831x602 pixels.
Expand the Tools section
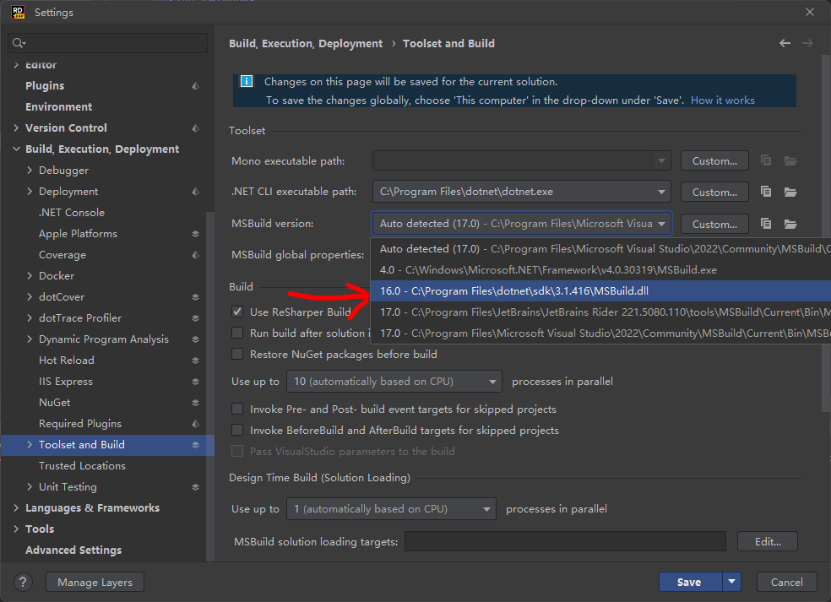tap(16, 529)
